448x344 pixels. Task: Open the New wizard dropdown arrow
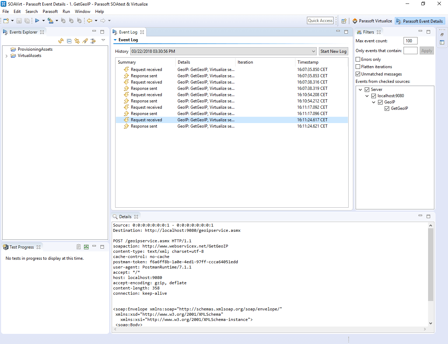coord(12,21)
